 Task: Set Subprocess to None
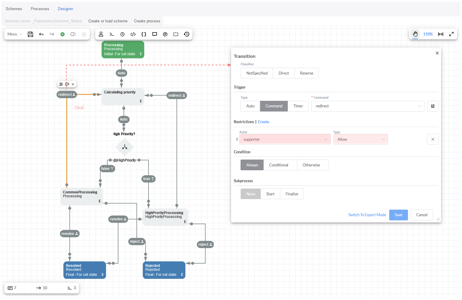point(251,194)
